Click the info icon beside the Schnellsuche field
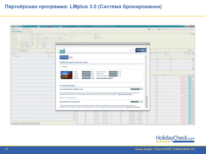 [x=65, y=35]
